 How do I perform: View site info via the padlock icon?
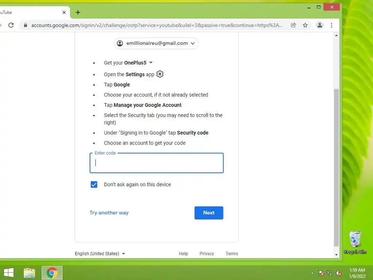[x=25, y=25]
